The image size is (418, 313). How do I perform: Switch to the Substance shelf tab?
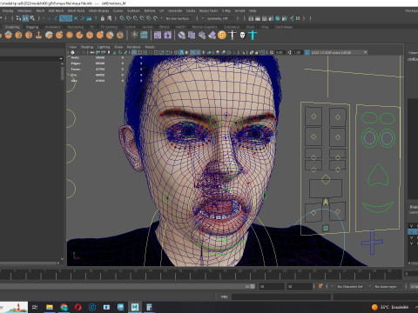pyautogui.click(x=232, y=27)
